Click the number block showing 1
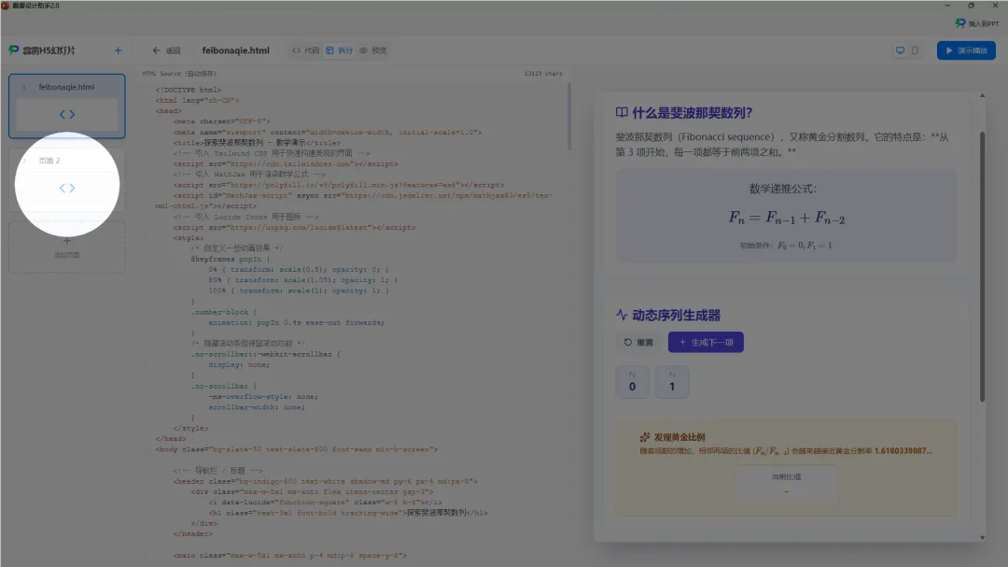This screenshot has width=1008, height=567. 672,382
